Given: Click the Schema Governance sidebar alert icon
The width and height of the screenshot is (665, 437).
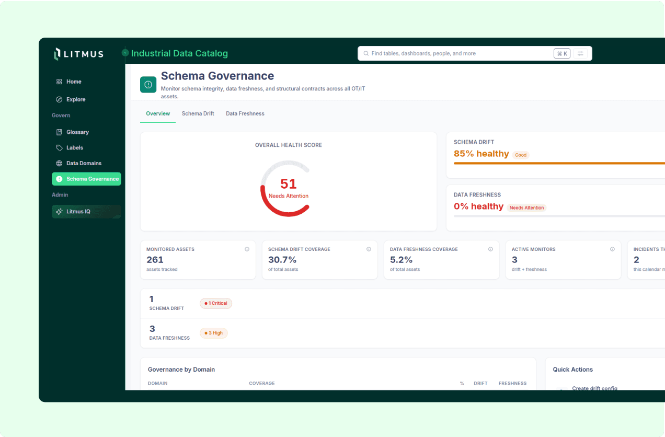Looking at the screenshot, I should point(59,179).
